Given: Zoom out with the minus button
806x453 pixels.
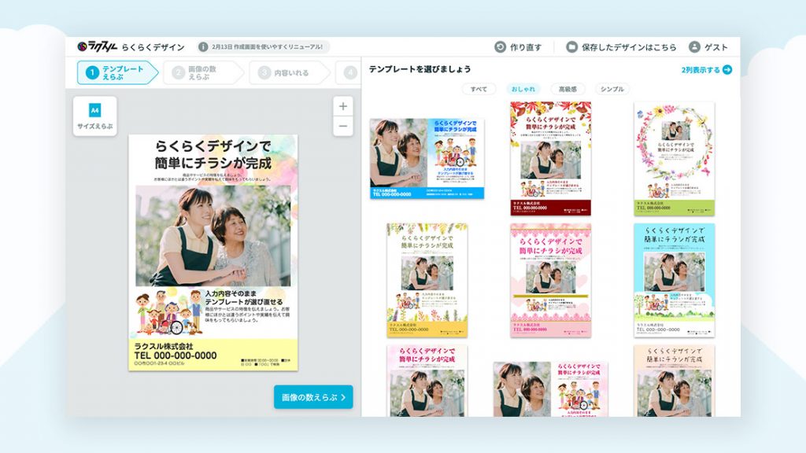Looking at the screenshot, I should pos(343,126).
